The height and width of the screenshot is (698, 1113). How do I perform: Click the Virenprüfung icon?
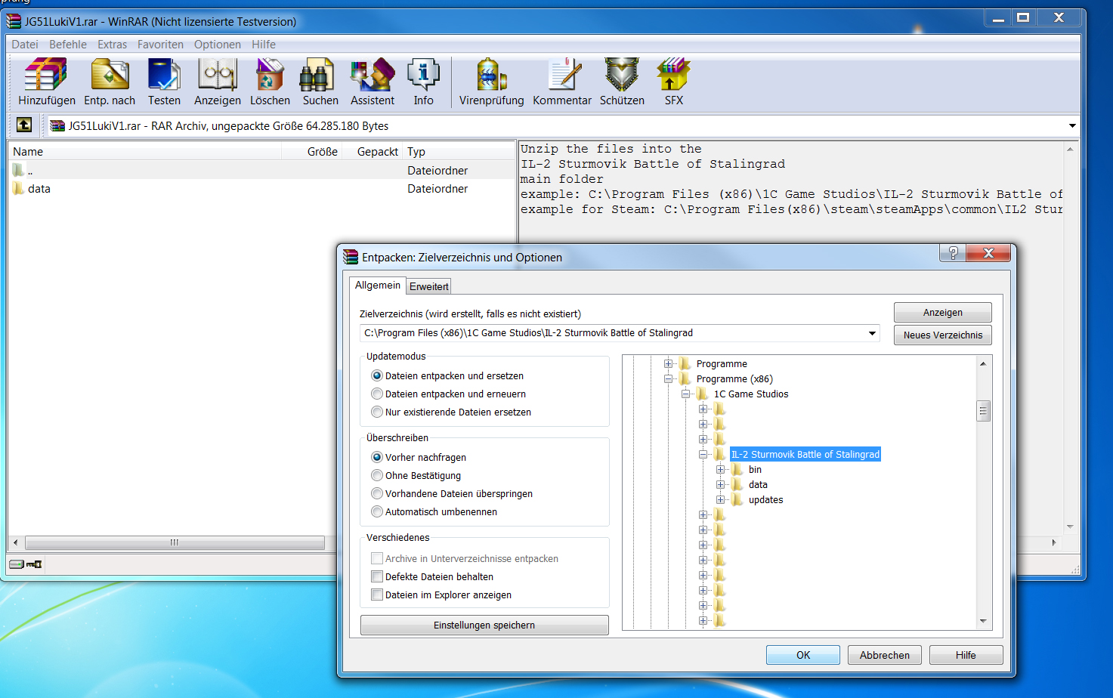(491, 76)
